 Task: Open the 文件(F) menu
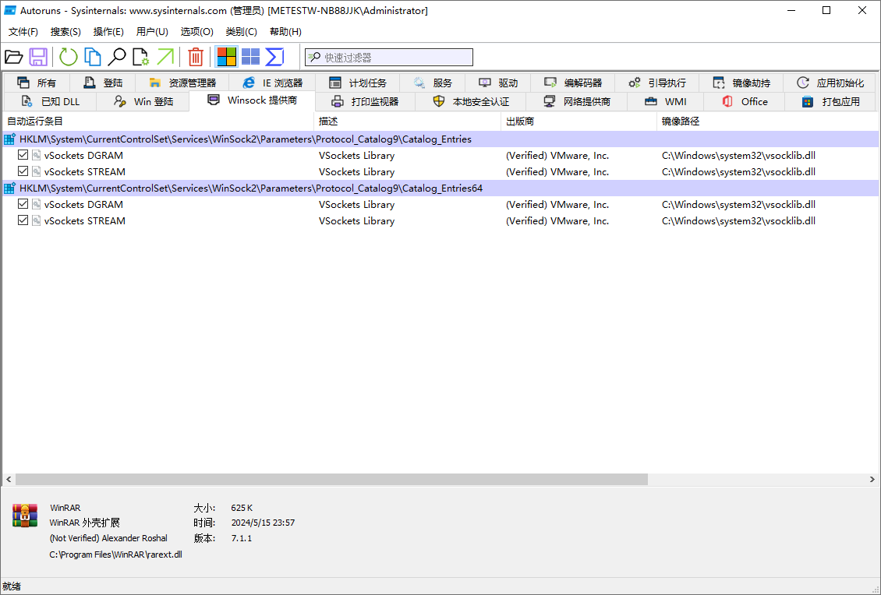coord(23,32)
